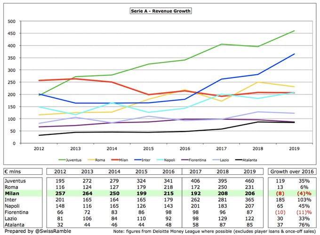Image resolution: width=320 pixels, height=235 pixels.
Task: Select the Roma legend label
Action: [100, 160]
